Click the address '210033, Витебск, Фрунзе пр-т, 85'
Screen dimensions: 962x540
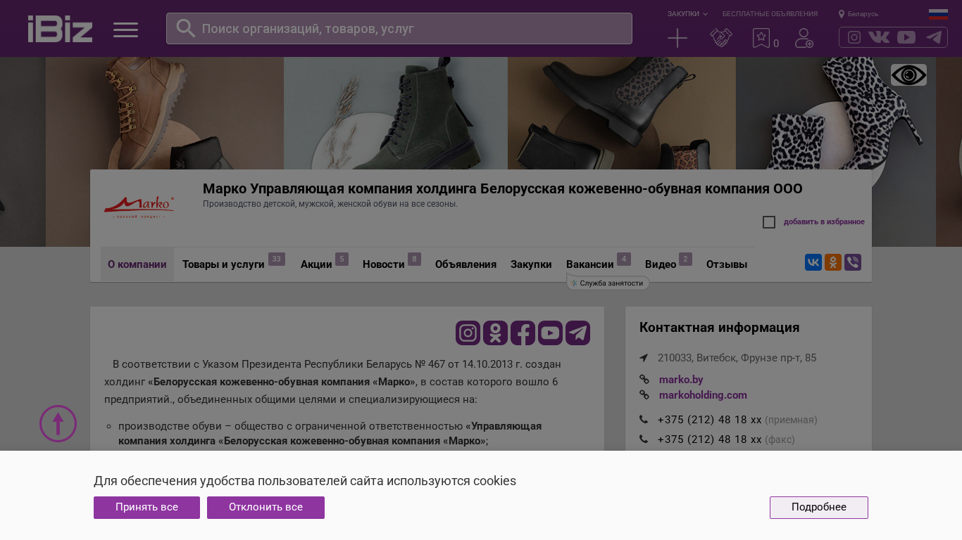[737, 358]
